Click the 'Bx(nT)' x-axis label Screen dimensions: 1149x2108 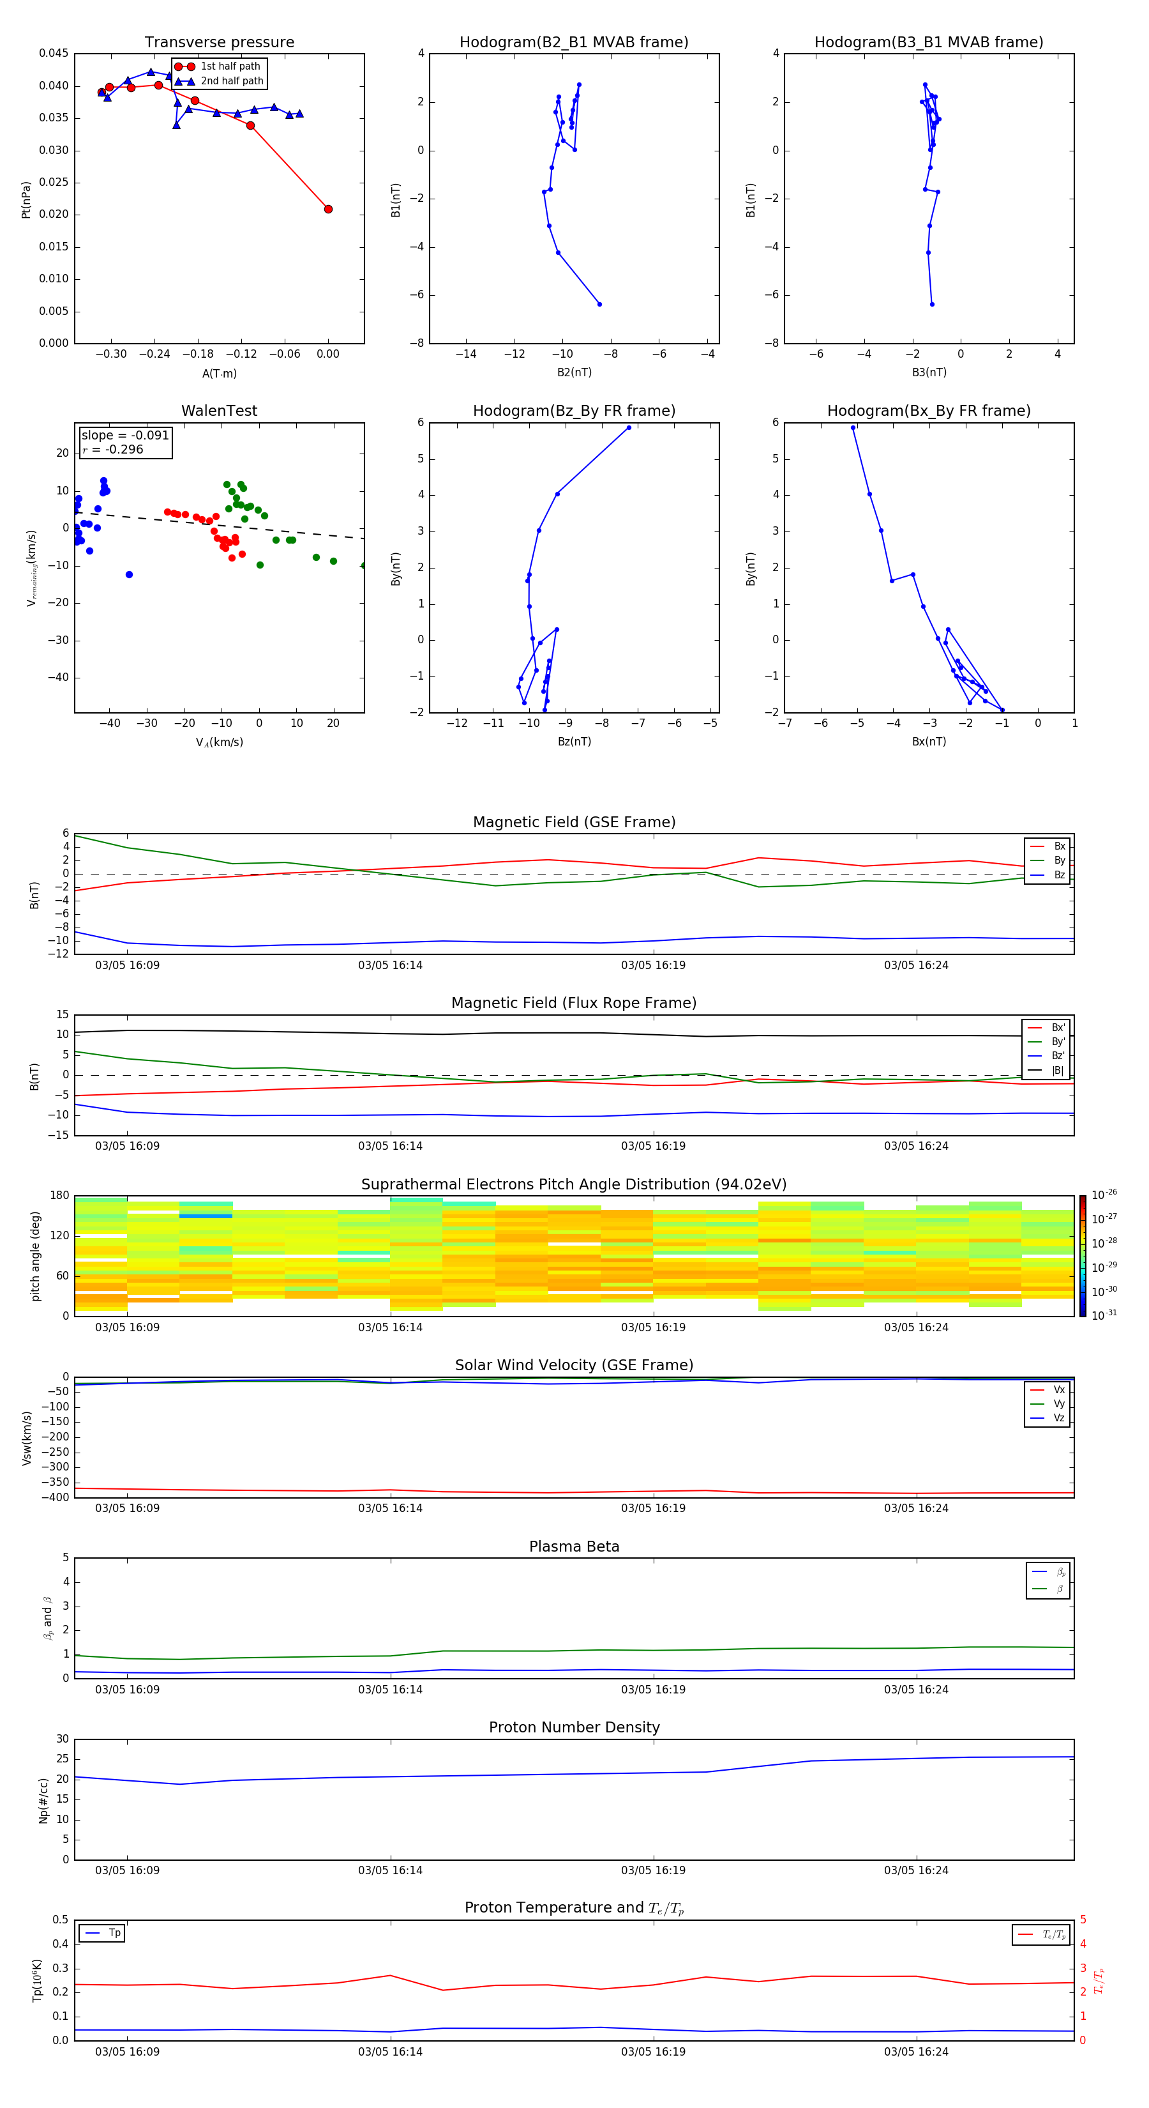click(929, 742)
